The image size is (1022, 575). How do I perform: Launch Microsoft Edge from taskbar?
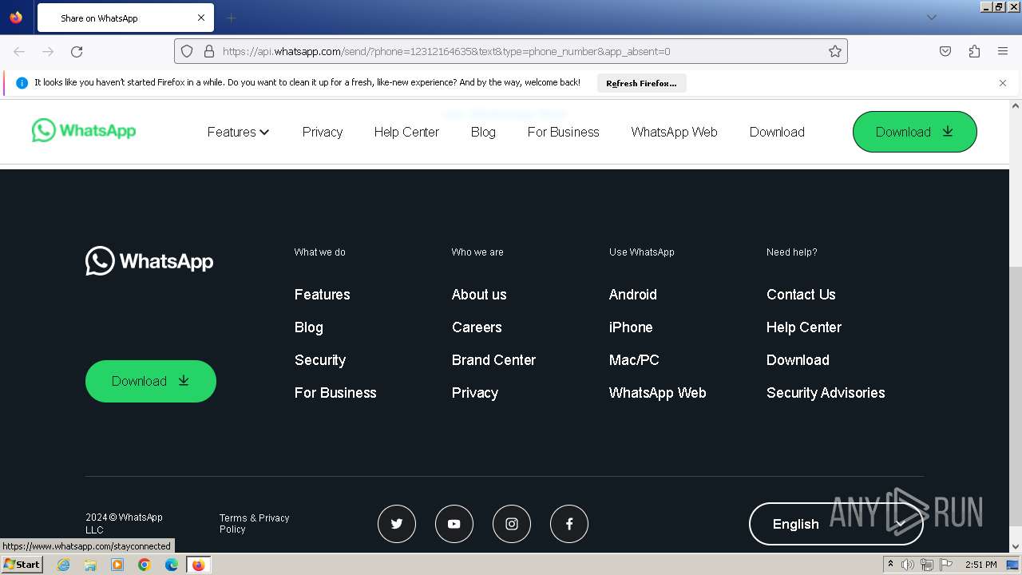coord(172,565)
